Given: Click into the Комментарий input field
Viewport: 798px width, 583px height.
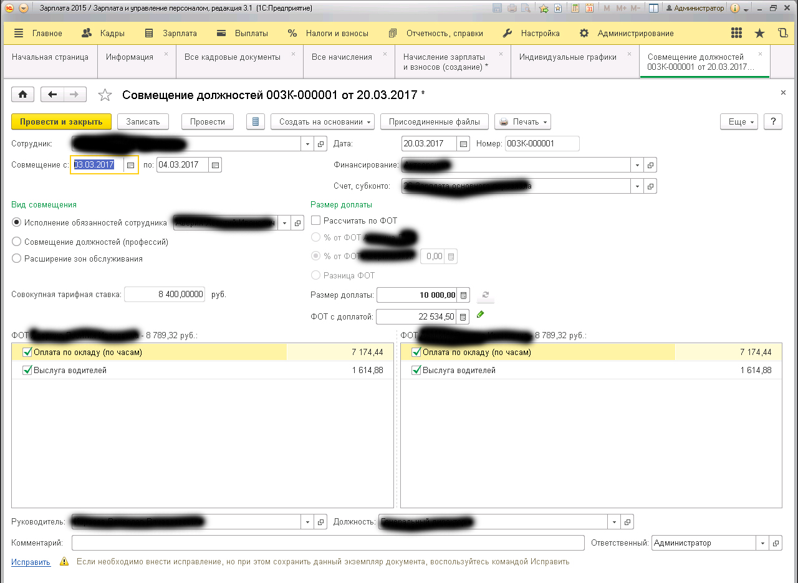Looking at the screenshot, I should point(328,543).
